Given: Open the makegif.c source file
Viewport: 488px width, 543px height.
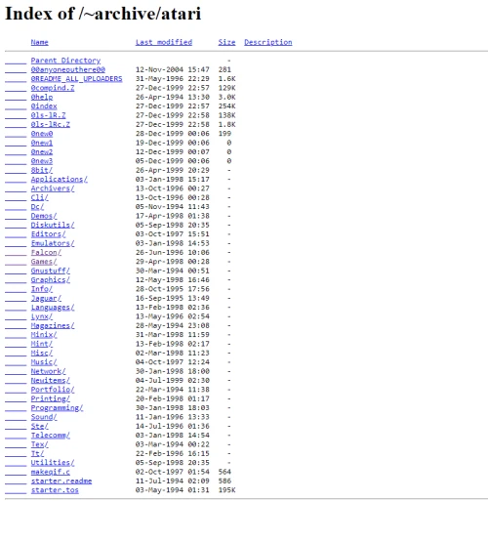Looking at the screenshot, I should tap(51, 472).
